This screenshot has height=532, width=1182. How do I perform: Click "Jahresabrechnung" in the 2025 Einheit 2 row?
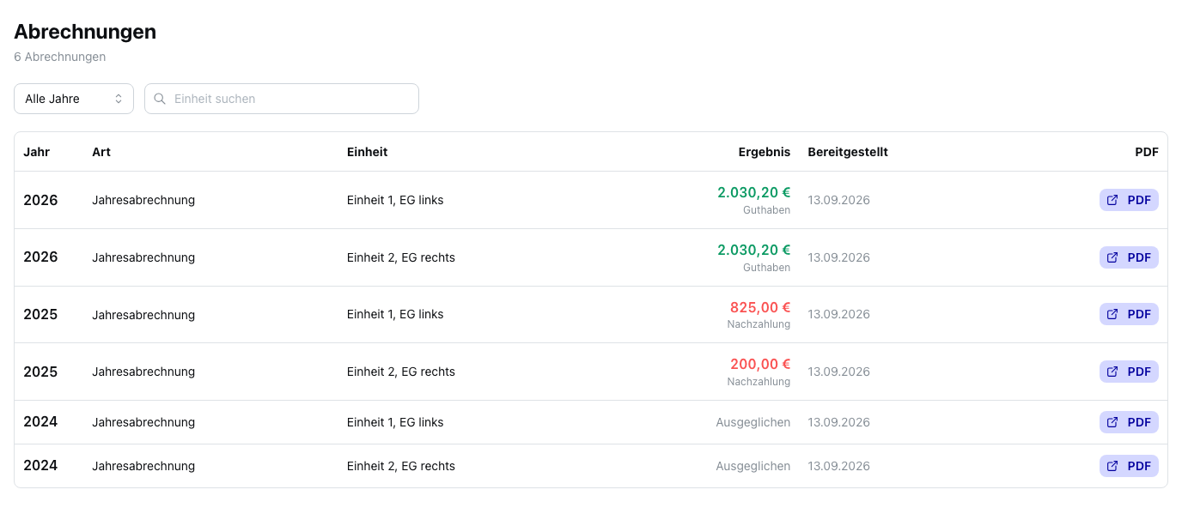click(143, 372)
